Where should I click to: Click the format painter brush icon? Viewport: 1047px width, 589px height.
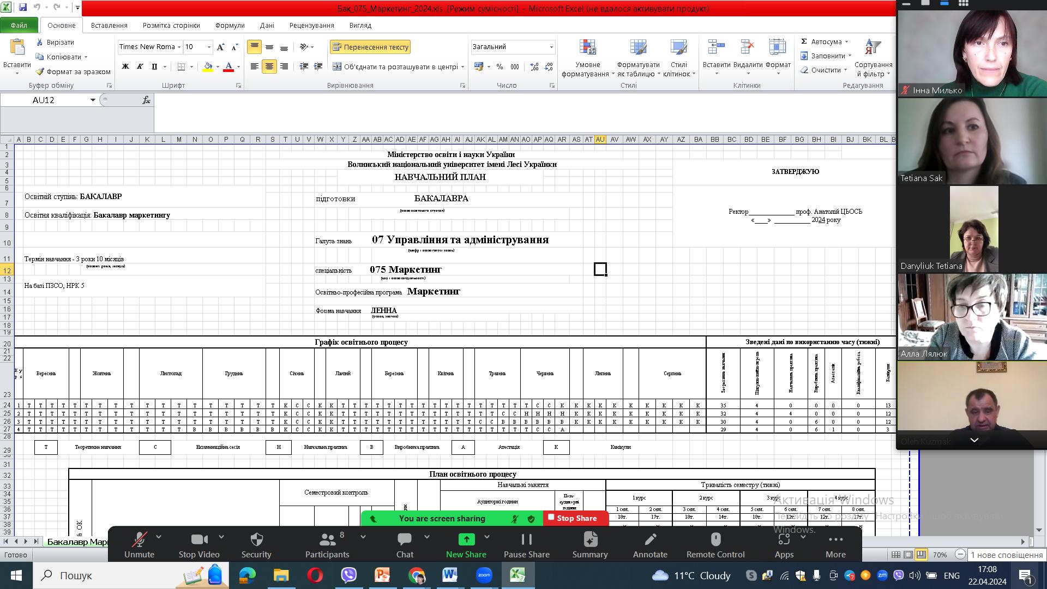(40, 71)
